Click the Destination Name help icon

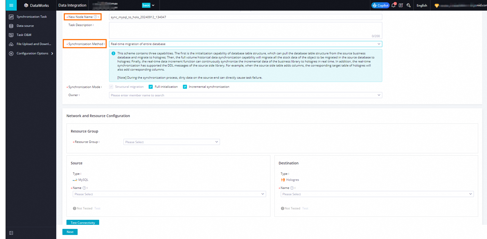(x=292, y=188)
